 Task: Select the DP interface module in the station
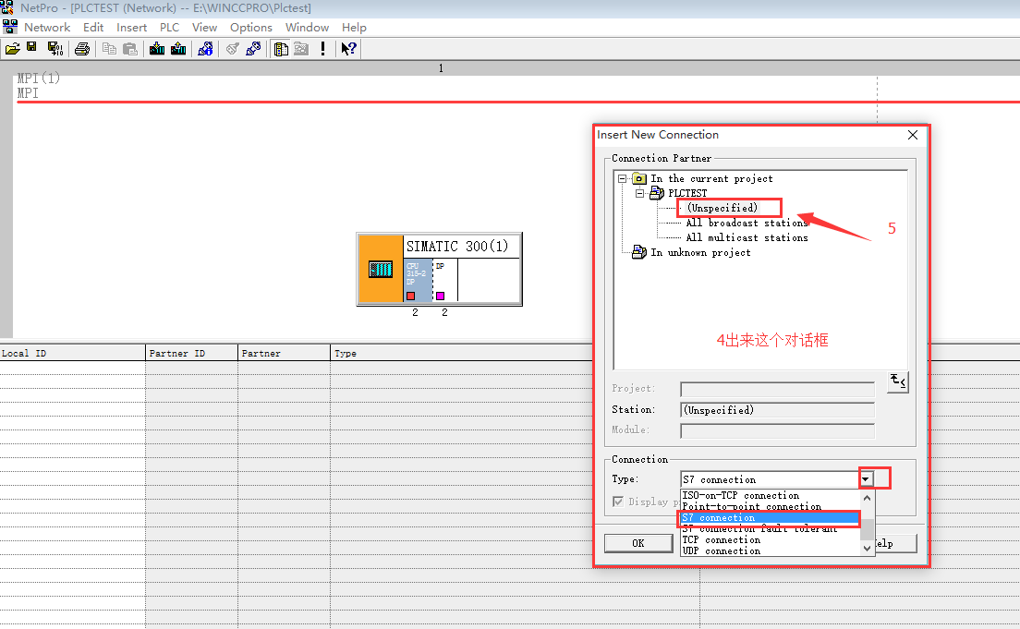point(445,281)
